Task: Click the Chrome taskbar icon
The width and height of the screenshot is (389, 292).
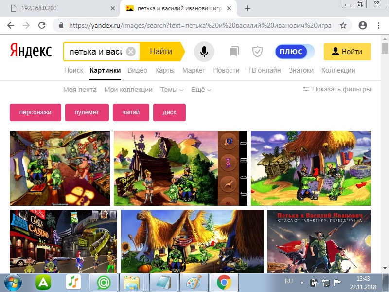Action: pos(224,283)
